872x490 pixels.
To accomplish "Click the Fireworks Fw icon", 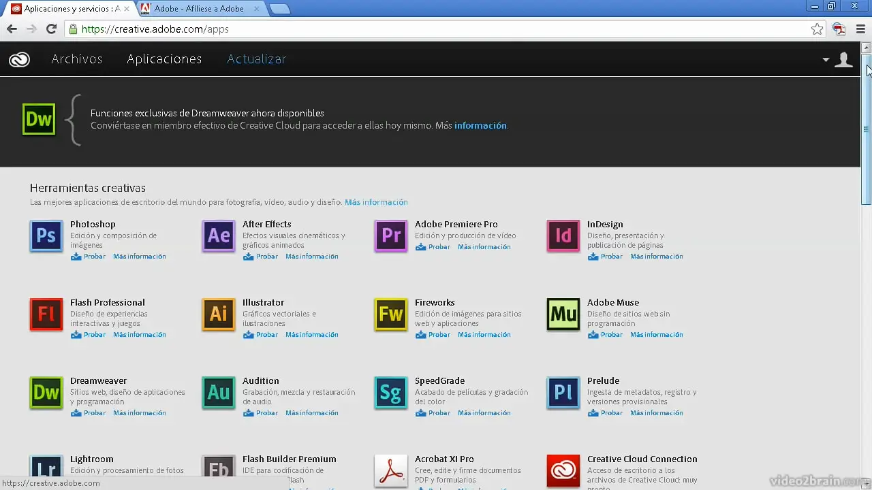I will click(391, 314).
